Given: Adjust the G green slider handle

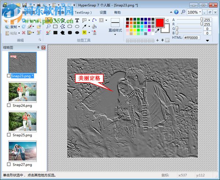Looking at the screenshot, I should tap(177, 29).
